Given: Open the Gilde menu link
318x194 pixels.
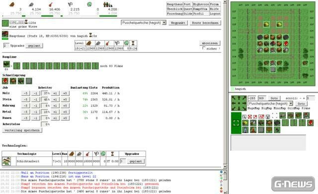Looking at the screenshot, I should tap(188, 13).
